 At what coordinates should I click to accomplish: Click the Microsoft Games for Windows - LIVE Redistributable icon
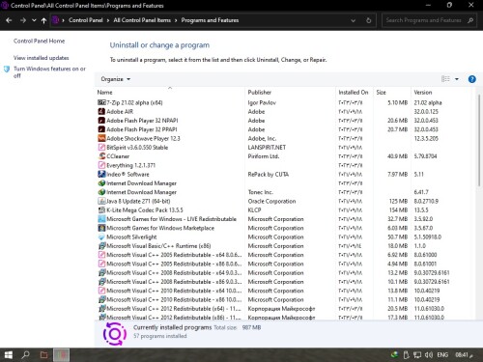pos(101,219)
